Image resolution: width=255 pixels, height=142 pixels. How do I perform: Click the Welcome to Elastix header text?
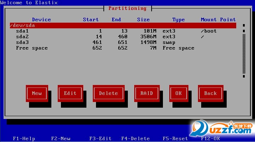[29, 2]
